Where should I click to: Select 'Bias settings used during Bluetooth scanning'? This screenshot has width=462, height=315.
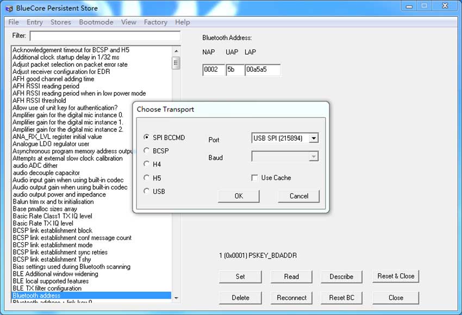72,267
